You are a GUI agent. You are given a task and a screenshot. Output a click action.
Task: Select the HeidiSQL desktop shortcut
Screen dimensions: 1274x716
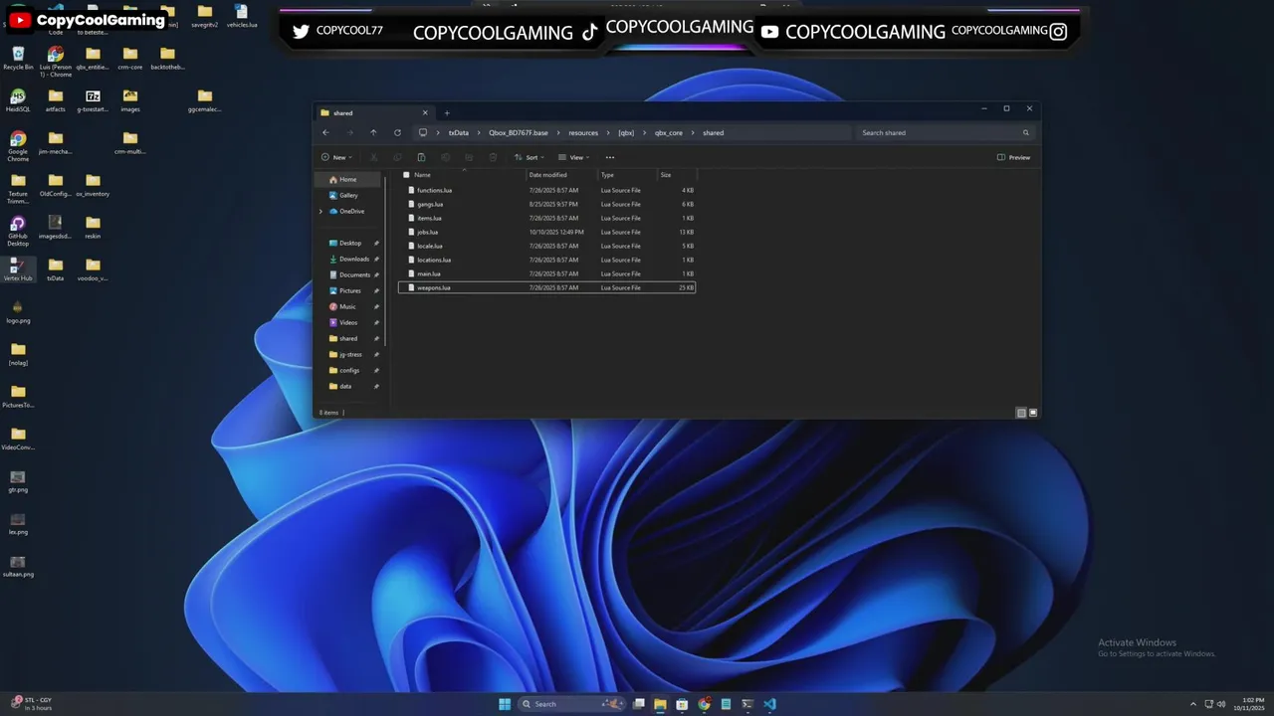18,99
